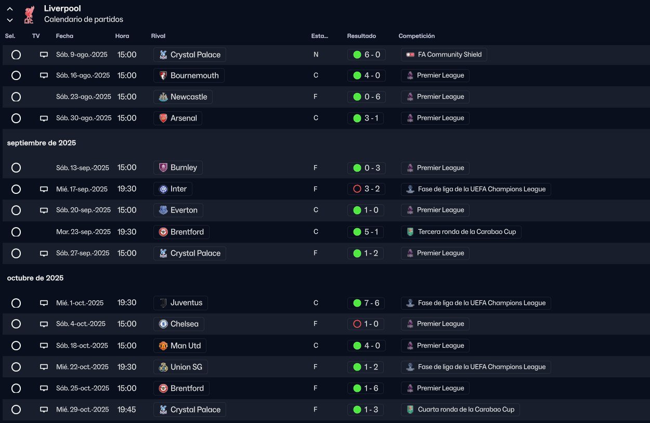This screenshot has height=423, width=650.
Task: Click the Inter club badge icon
Action: click(x=163, y=189)
